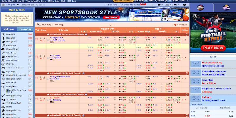Refresh the odds list next to counter 3
The image size is (236, 118).
coord(111,25)
